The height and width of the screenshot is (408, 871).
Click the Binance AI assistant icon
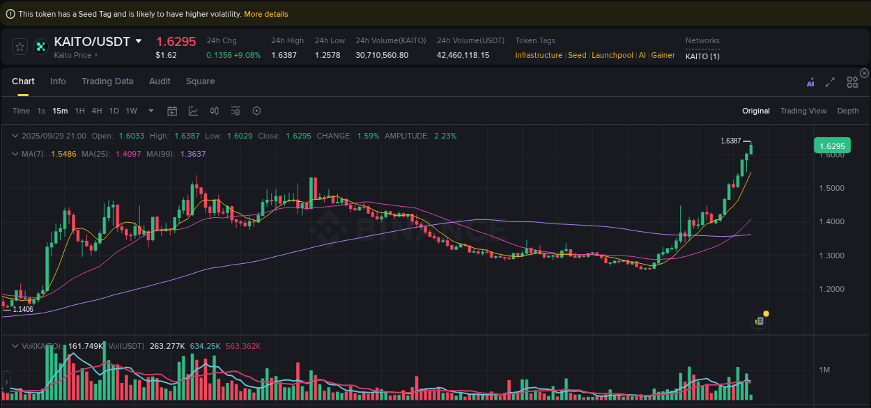click(810, 81)
